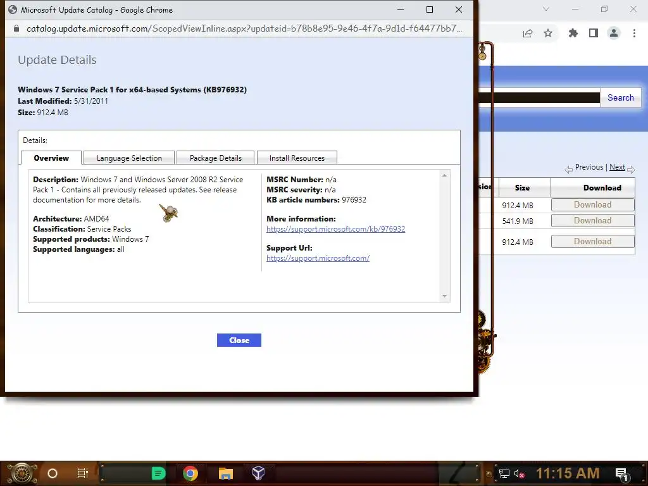
Task: Open Chrome three-dot menu
Action: 634,33
